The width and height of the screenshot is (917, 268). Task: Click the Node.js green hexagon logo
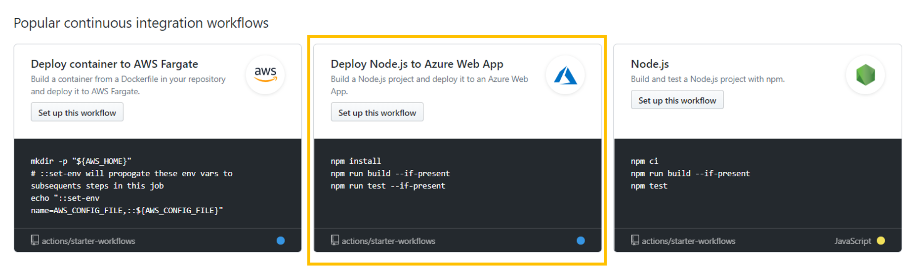click(x=866, y=75)
